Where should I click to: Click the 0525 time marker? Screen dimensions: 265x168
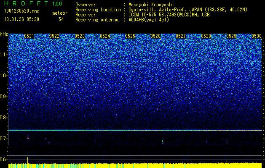(130, 36)
